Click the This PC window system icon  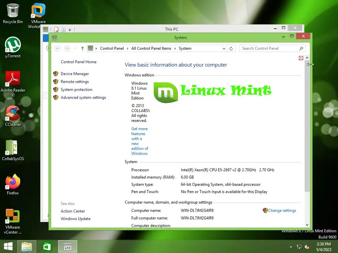click(x=46, y=29)
